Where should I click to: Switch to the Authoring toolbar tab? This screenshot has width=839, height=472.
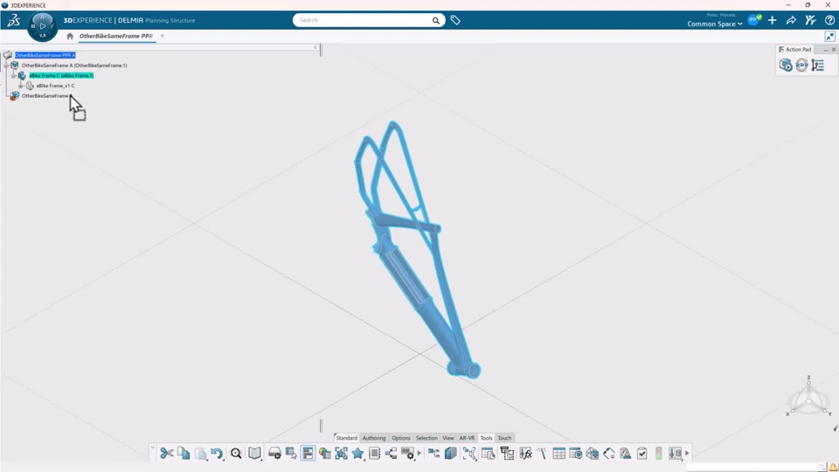tap(373, 438)
